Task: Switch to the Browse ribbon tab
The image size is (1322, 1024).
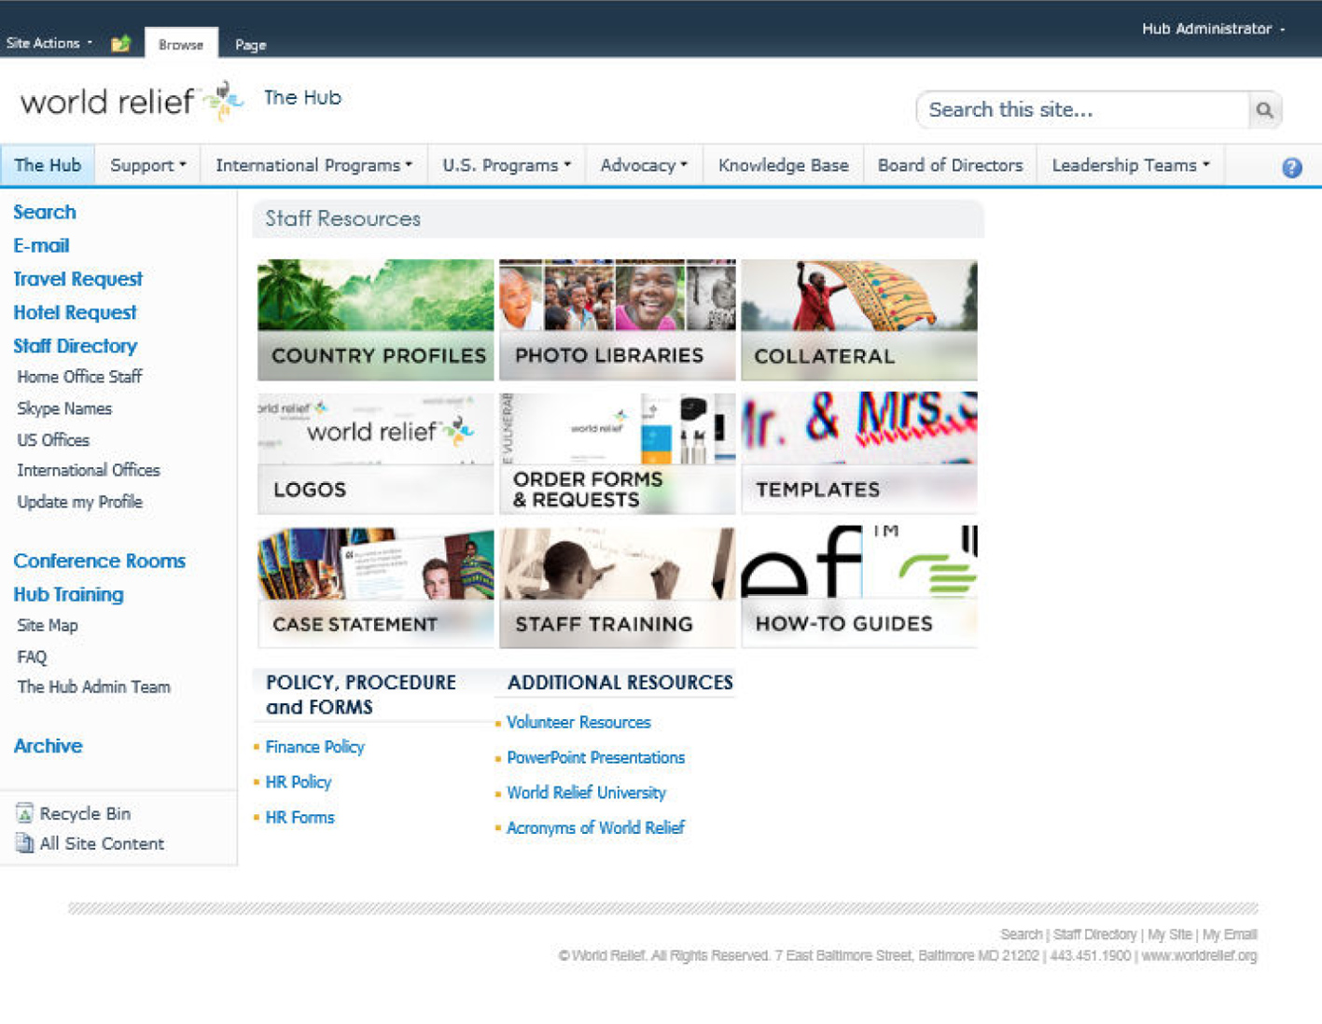Action: pyautogui.click(x=181, y=44)
